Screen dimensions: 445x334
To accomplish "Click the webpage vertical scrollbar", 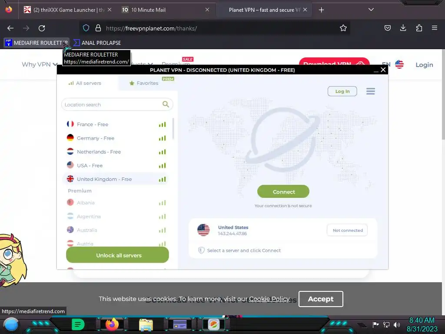I will coord(443,94).
